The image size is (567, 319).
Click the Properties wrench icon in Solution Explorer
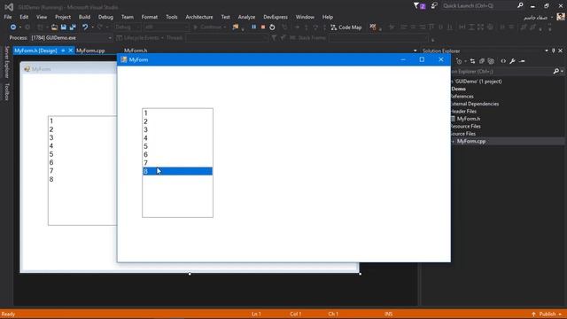(x=512, y=61)
